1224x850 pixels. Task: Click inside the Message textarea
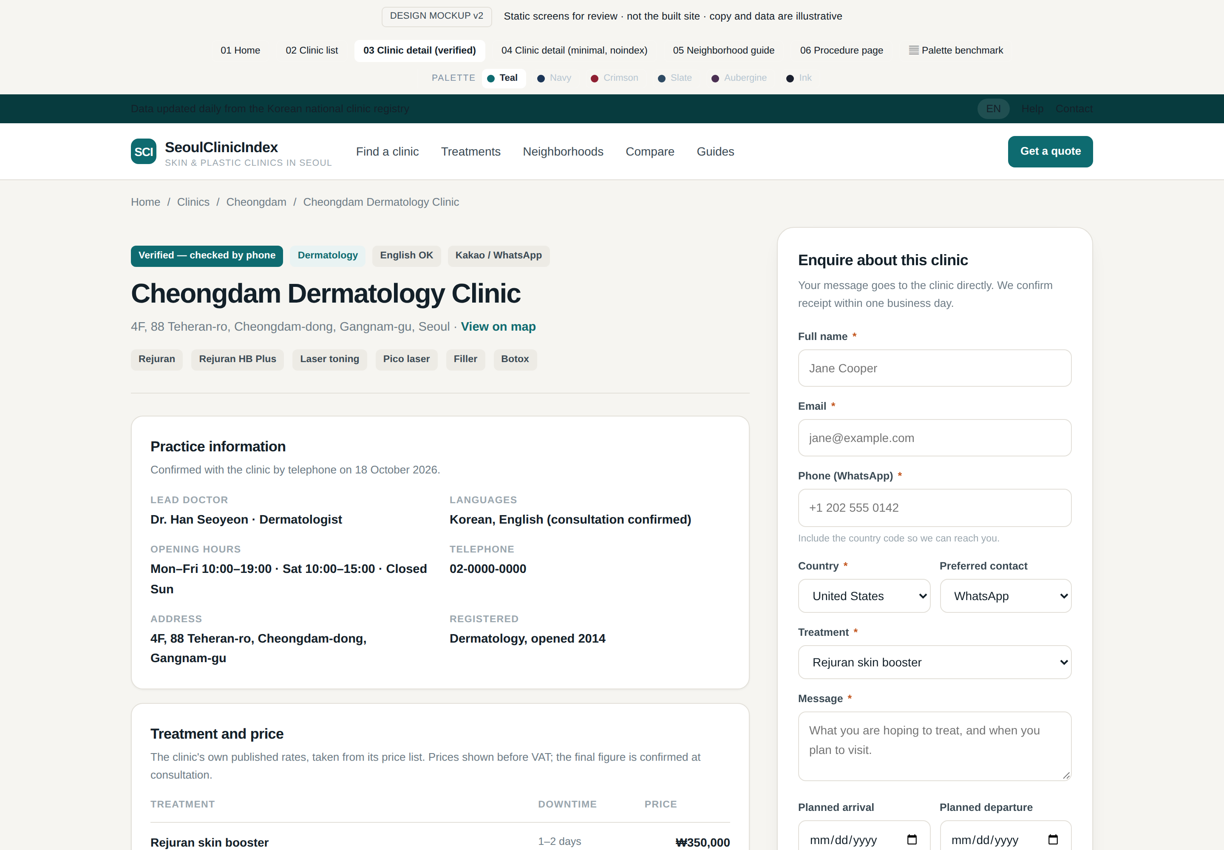tap(935, 746)
